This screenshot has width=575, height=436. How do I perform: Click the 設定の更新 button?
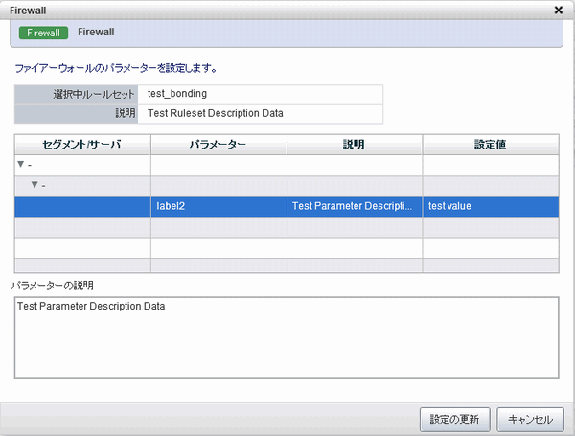[454, 419]
